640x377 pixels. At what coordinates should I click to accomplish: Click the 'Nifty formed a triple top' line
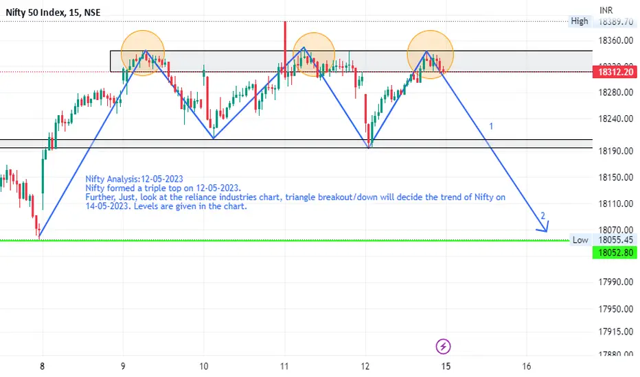(163, 188)
